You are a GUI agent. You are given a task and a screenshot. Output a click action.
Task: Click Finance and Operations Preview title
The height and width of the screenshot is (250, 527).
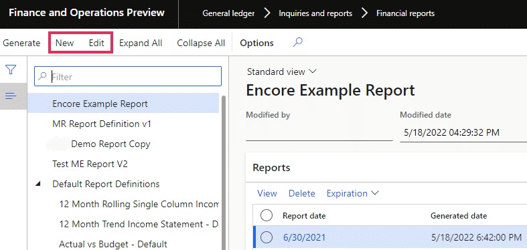[86, 13]
